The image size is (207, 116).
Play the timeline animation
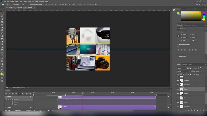pos(13,94)
